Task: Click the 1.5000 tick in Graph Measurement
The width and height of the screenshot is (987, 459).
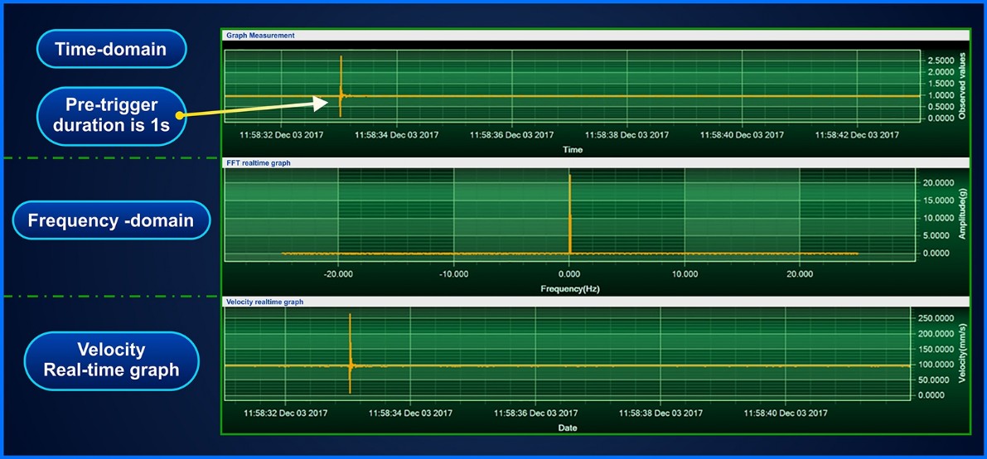Action: [940, 83]
